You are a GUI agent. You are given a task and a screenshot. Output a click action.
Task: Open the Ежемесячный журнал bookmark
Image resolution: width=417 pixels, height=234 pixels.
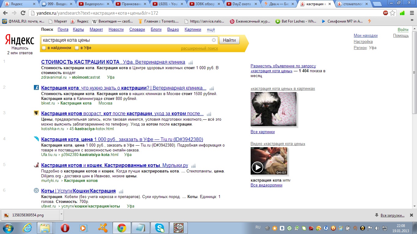pos(250,21)
